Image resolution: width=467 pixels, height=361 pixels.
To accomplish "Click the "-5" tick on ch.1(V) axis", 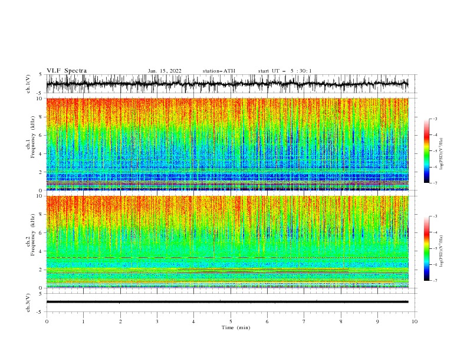I will (x=40, y=93).
